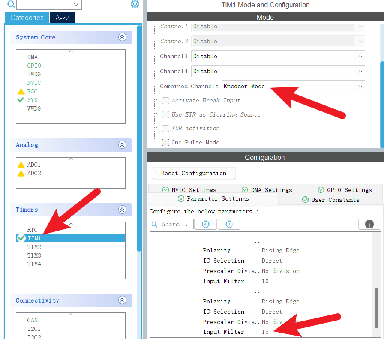
Task: Click the parameter search input field
Action: click(x=176, y=224)
